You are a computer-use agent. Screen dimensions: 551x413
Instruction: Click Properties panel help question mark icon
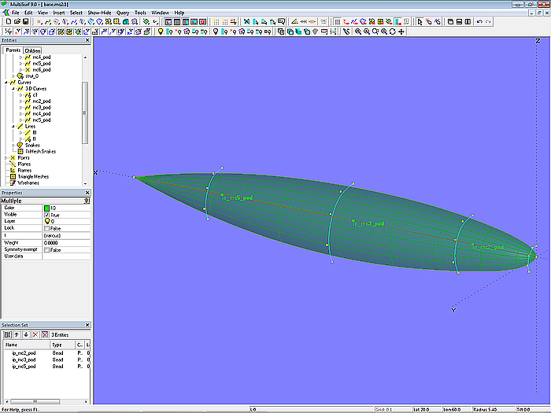[87, 201]
